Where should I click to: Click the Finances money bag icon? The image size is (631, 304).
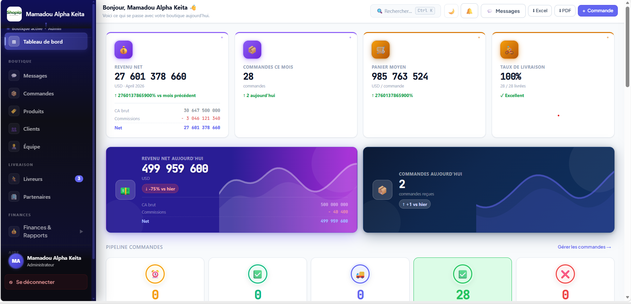coord(14,231)
